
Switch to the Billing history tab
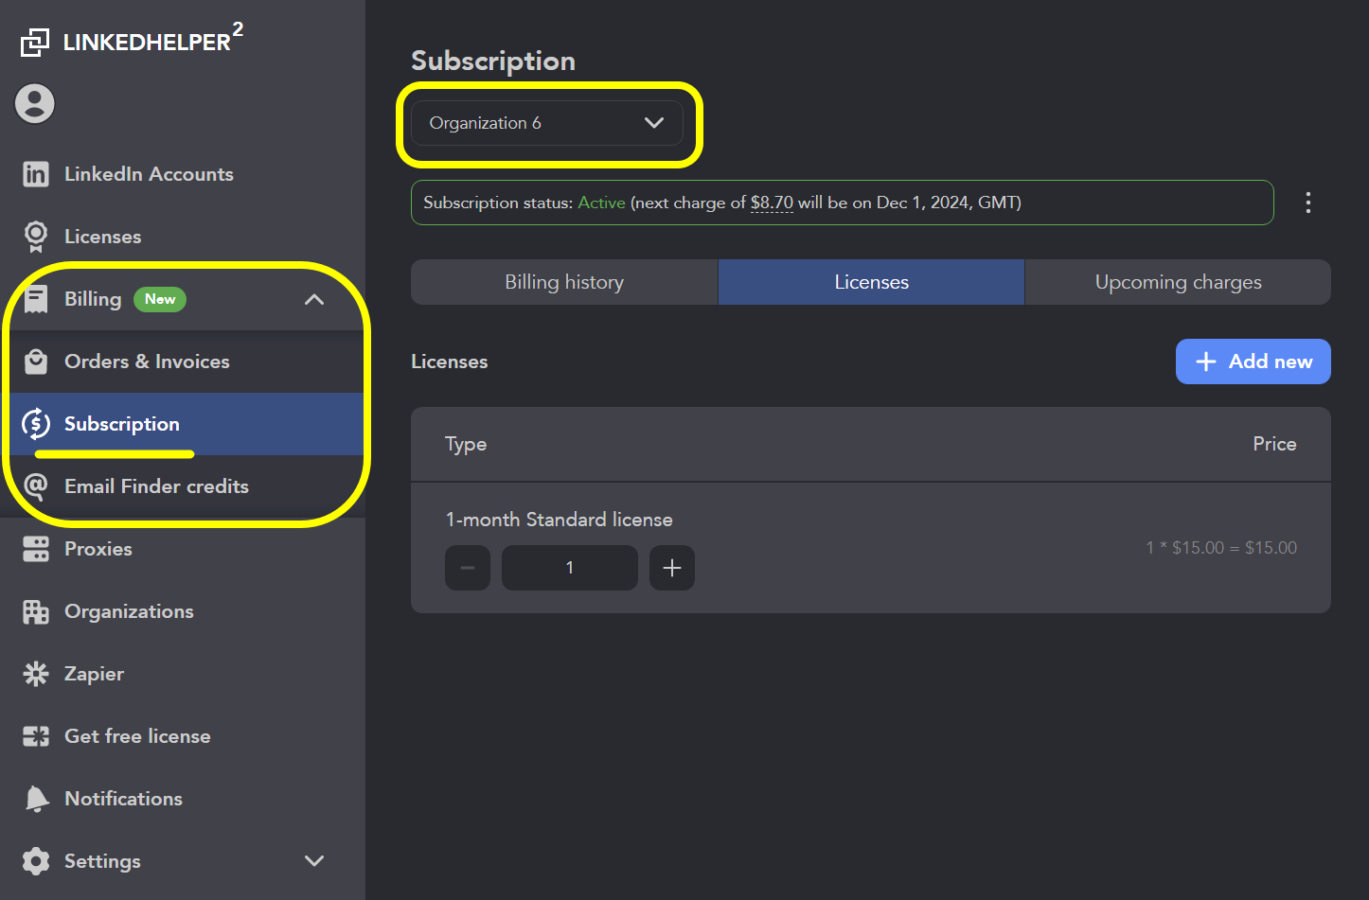564,281
